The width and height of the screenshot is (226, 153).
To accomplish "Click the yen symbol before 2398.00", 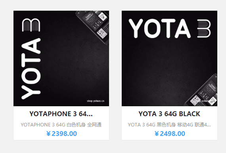I will click(48, 134).
